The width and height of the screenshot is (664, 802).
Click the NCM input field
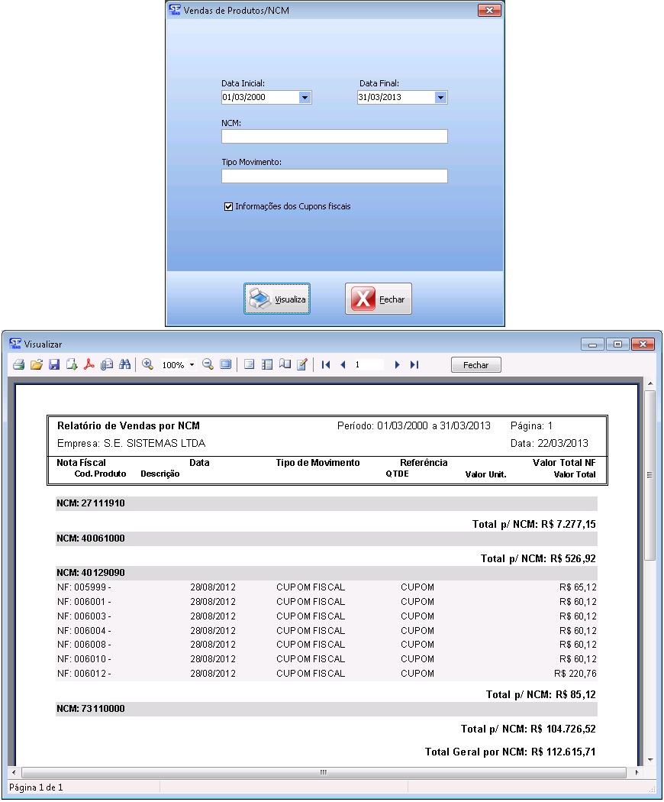pos(334,137)
